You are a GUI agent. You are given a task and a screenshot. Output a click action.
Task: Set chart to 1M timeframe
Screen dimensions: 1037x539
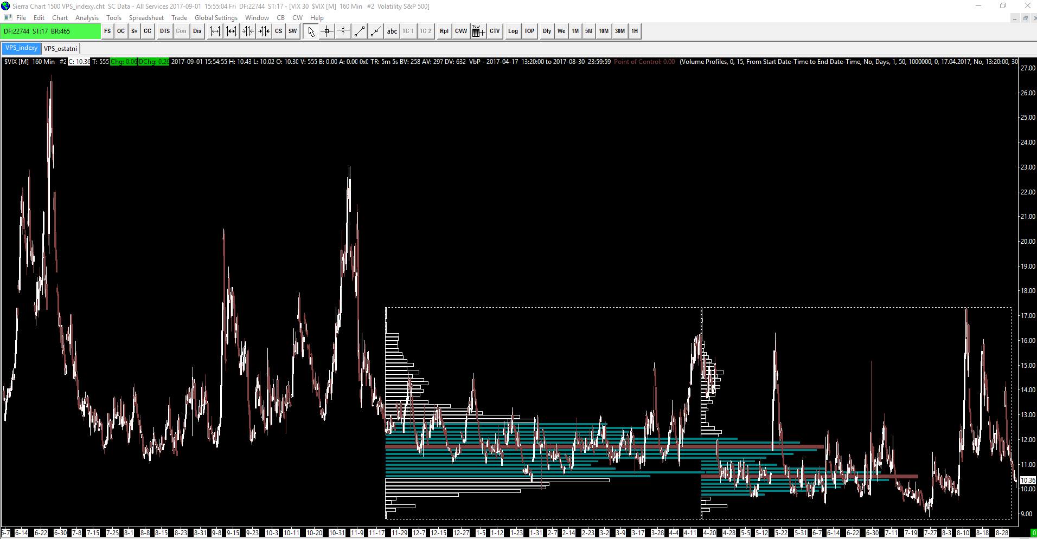pos(575,31)
